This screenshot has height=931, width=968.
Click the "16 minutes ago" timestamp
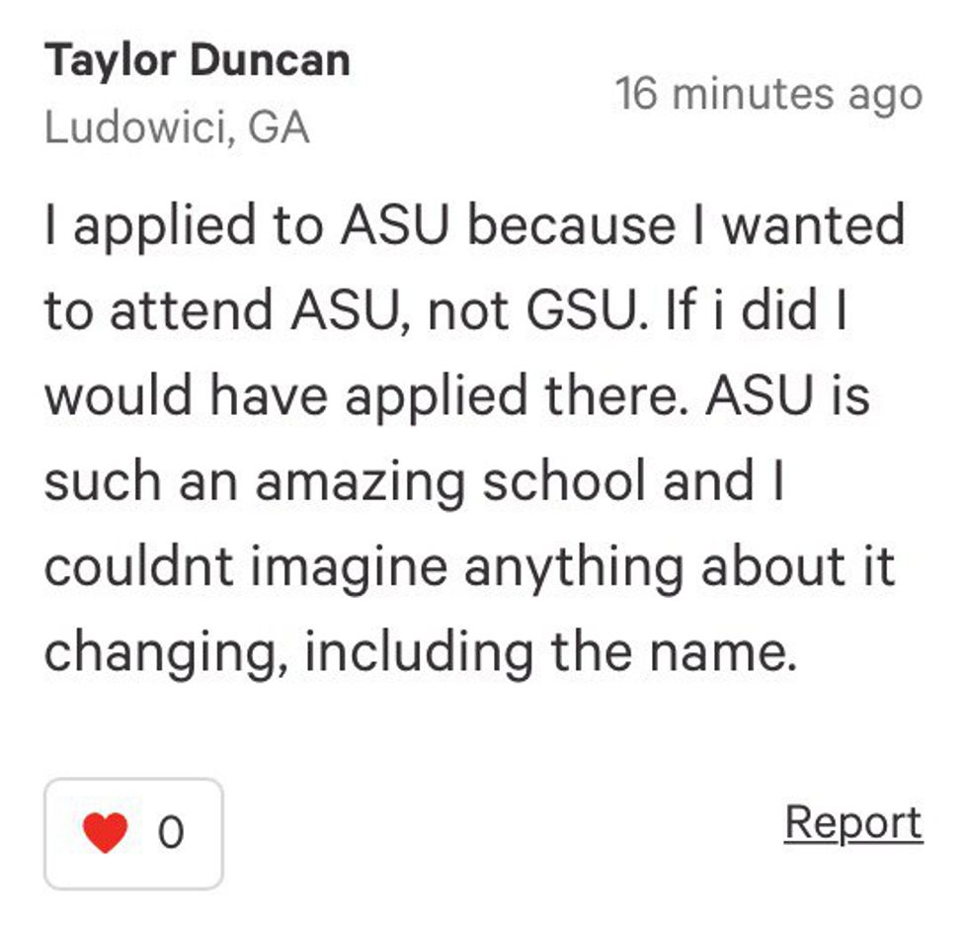(767, 95)
